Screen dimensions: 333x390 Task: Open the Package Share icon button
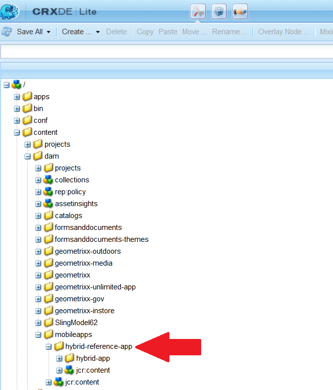[240, 11]
